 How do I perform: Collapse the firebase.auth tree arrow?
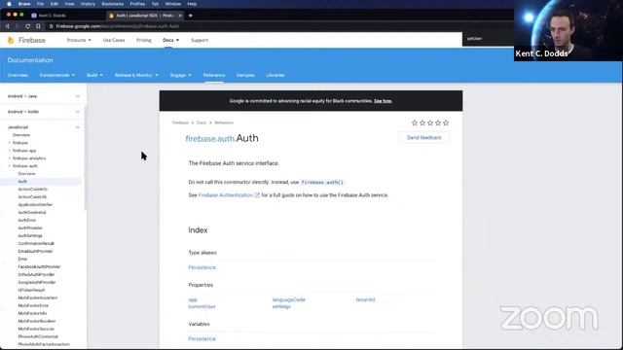(10, 166)
